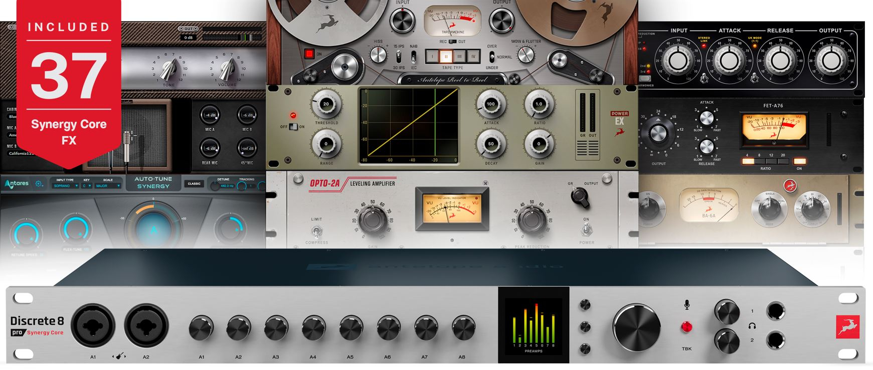Toggle the REC / OUT meter switch
Image resolution: width=873 pixels, height=370 pixels.
pyautogui.click(x=452, y=42)
